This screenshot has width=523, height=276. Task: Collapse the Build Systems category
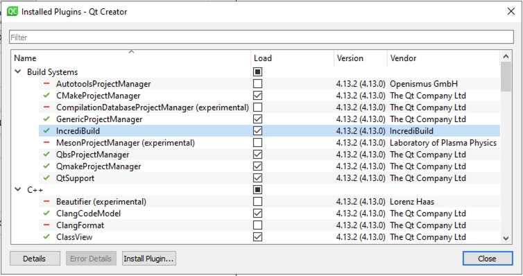[18, 71]
